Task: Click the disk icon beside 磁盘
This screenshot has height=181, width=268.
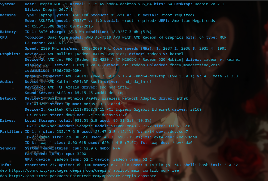Action: click(30, 137)
